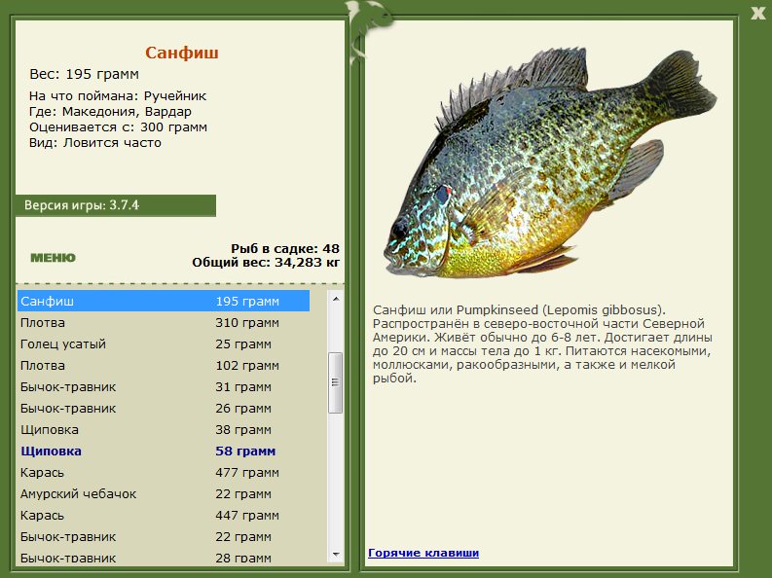
Task: Select the Бычок-травник 22 грамм row
Action: click(164, 537)
